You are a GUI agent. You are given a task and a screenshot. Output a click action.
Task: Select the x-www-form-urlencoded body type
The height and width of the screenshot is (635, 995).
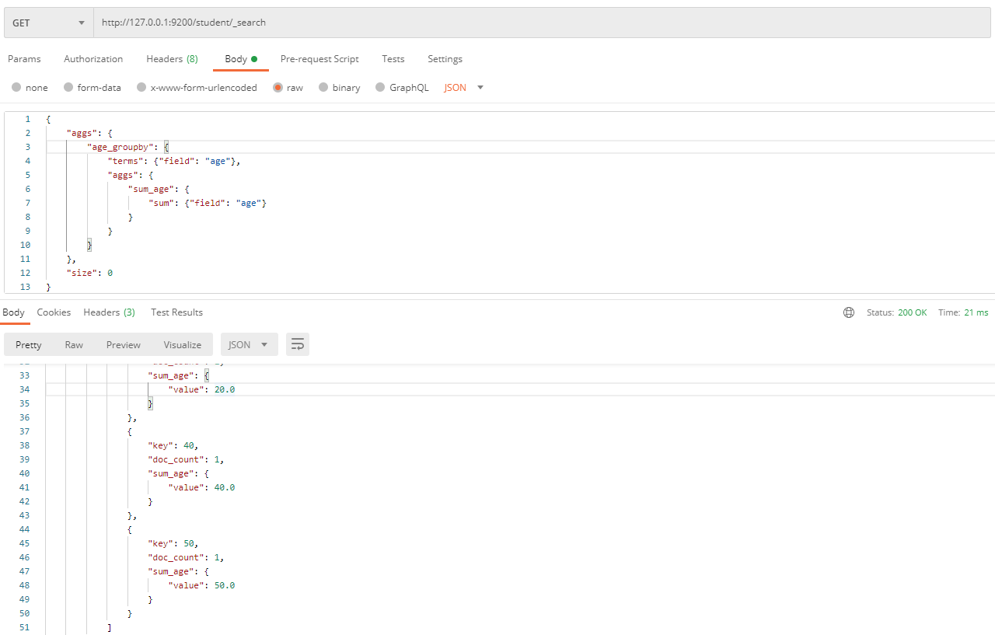pyautogui.click(x=197, y=88)
